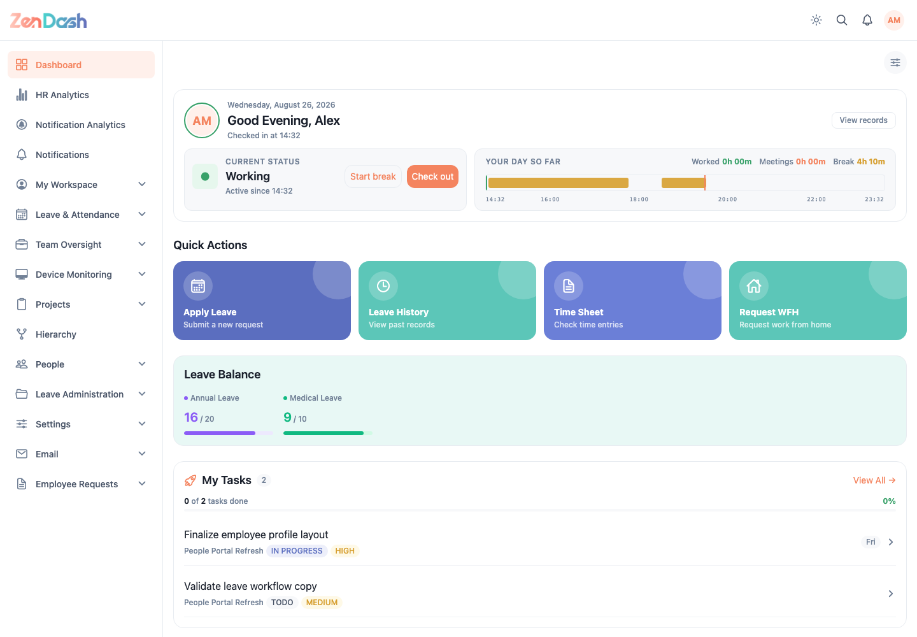Open the notifications bell in header
Image resolution: width=917 pixels, height=637 pixels.
(867, 20)
